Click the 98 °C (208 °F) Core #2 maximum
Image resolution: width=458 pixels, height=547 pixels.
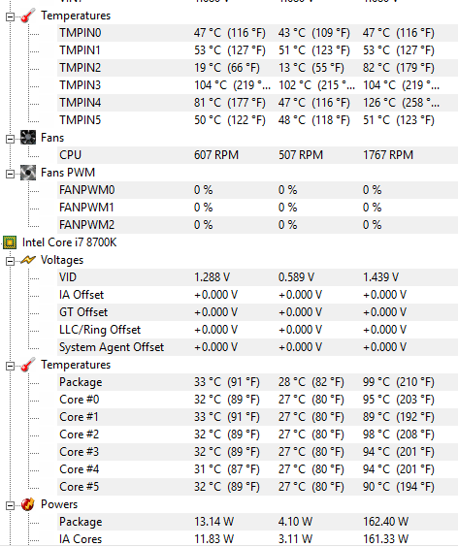398,434
